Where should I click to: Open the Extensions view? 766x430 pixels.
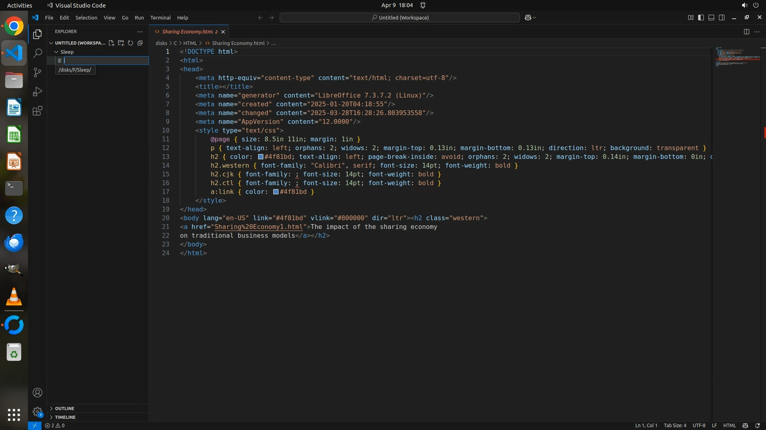(38, 111)
